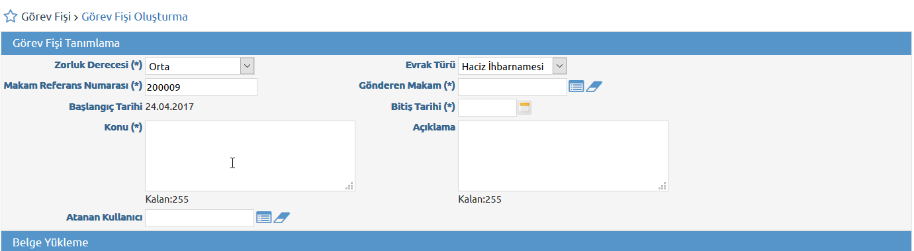Focus the Bitiş Tarihi date field

(487, 107)
